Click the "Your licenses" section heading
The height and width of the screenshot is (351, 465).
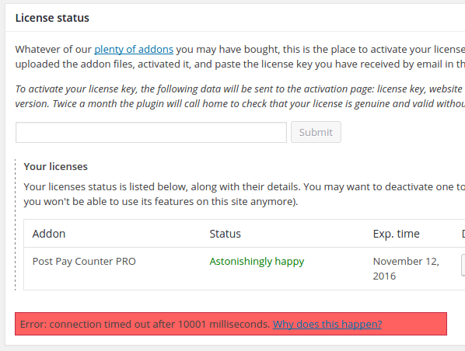tap(56, 166)
